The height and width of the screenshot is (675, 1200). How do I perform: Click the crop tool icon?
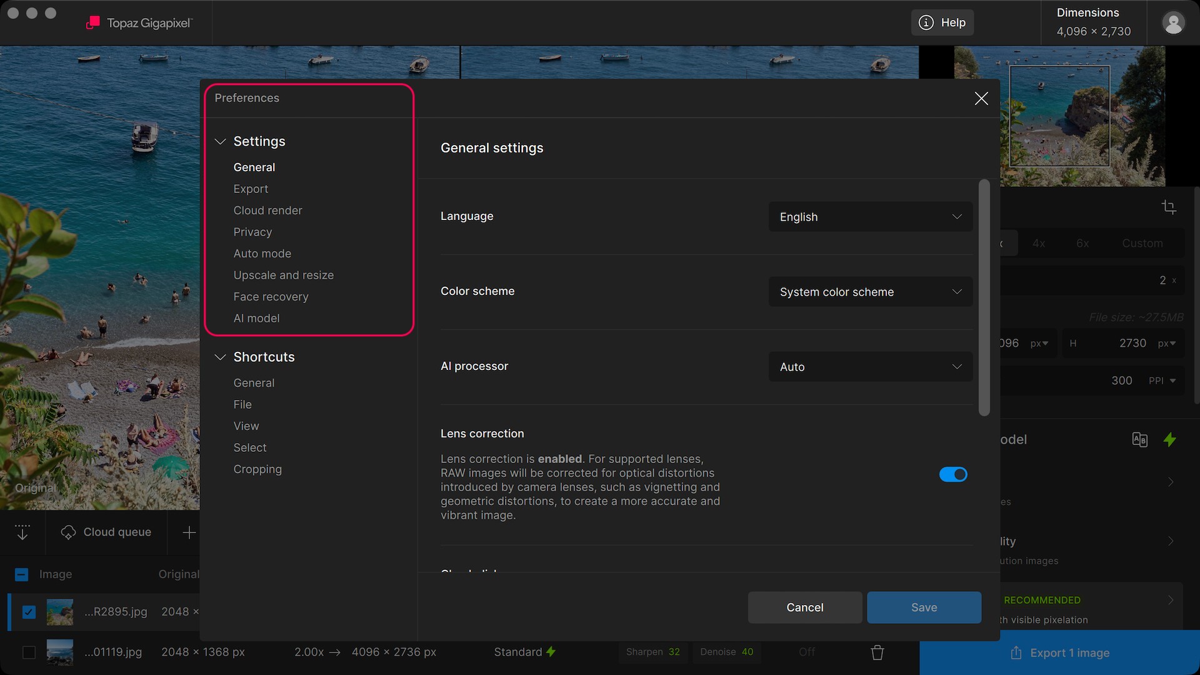coord(1169,207)
